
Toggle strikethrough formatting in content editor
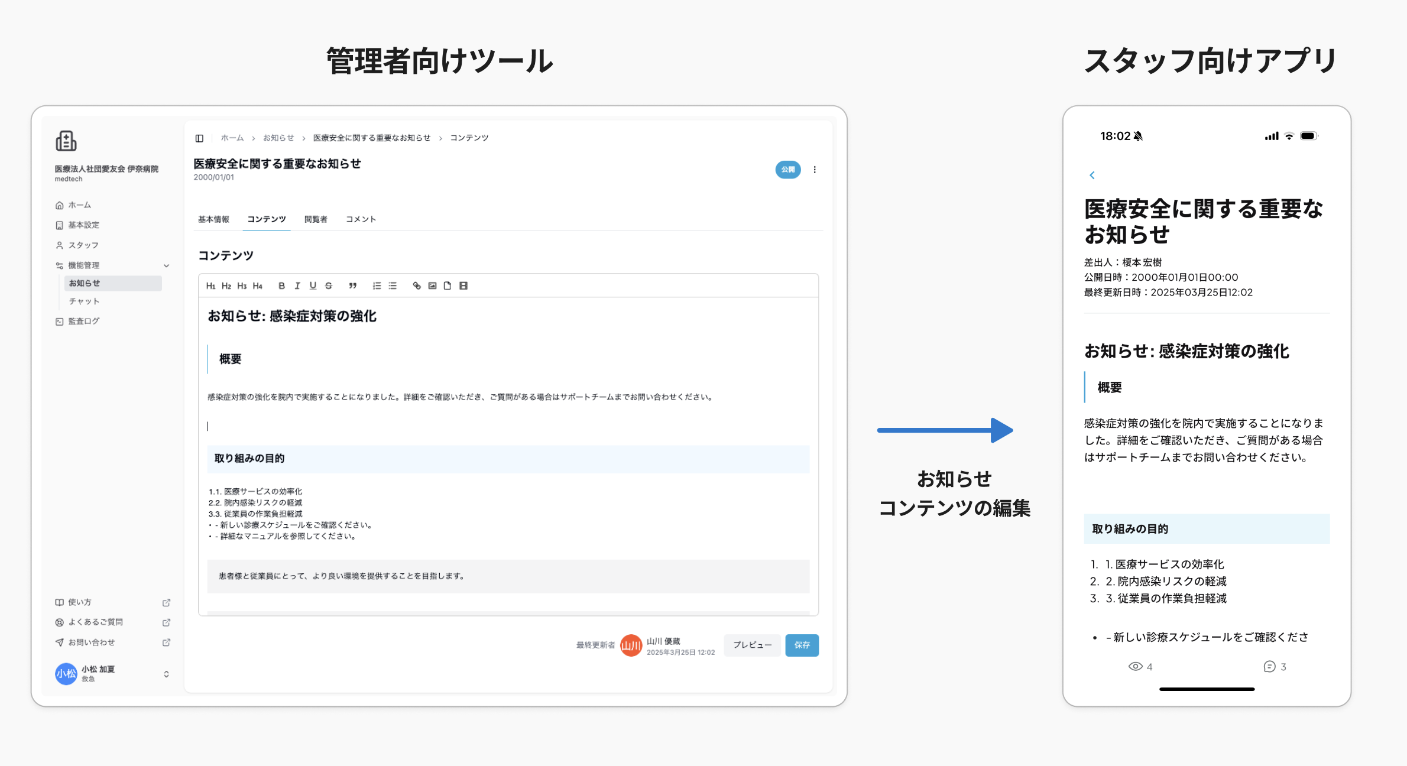329,286
